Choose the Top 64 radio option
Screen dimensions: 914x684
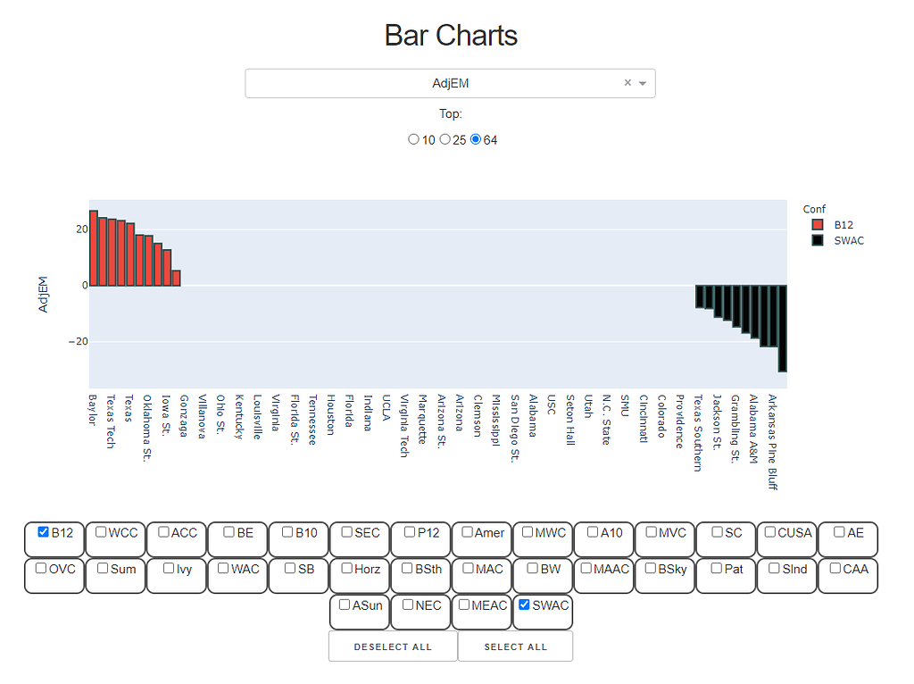(475, 139)
